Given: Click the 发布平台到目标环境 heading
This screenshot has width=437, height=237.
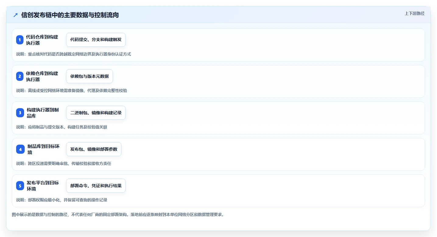Looking at the screenshot, I should [x=43, y=186].
